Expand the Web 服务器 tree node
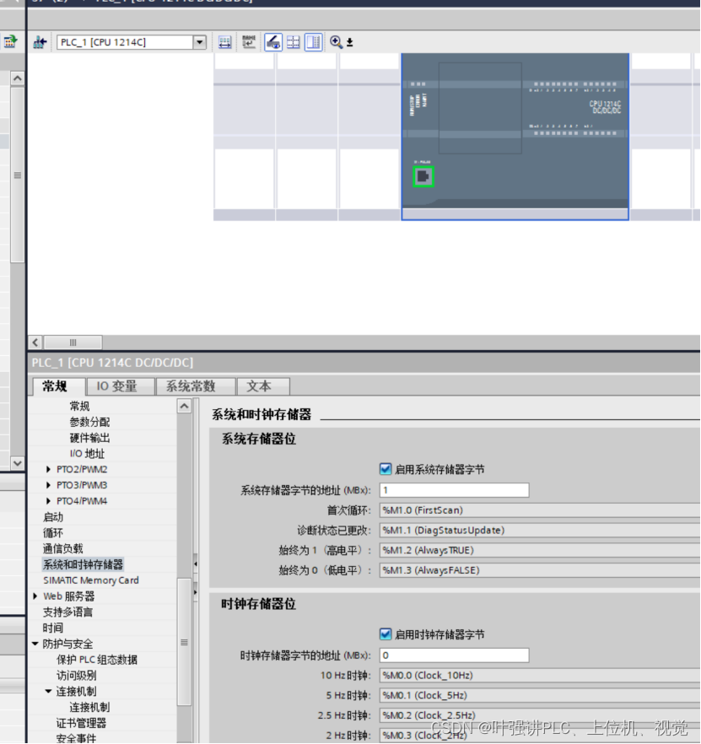The width and height of the screenshot is (701, 744). 35,596
